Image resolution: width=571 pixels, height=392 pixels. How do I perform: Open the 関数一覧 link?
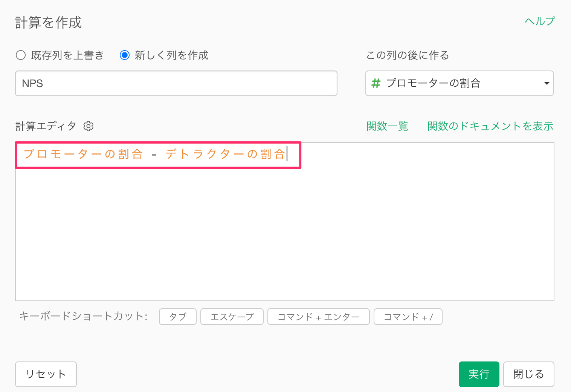point(387,126)
